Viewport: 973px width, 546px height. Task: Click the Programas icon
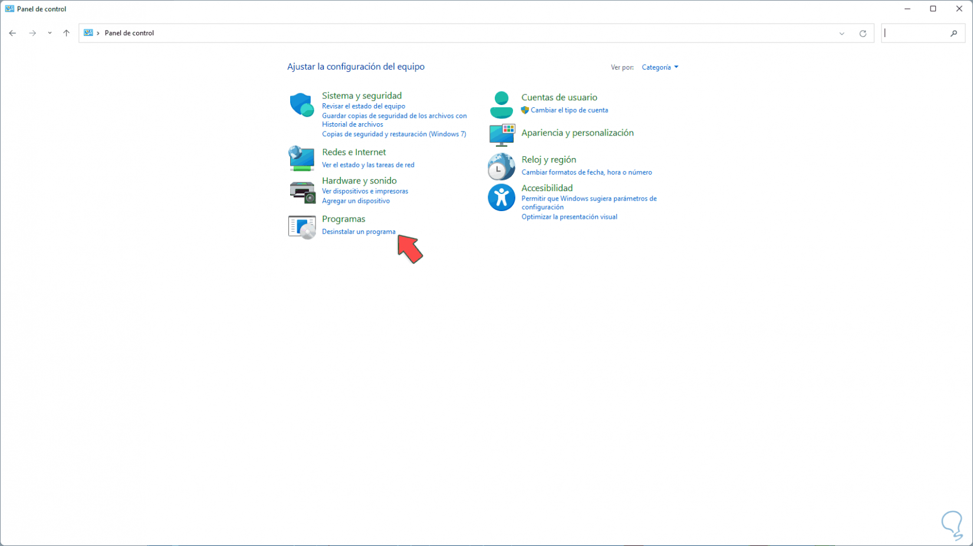pyautogui.click(x=302, y=226)
